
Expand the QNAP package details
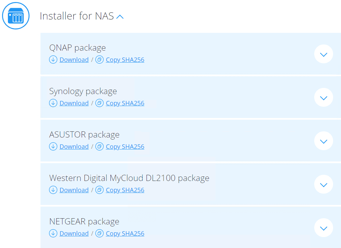[324, 54]
